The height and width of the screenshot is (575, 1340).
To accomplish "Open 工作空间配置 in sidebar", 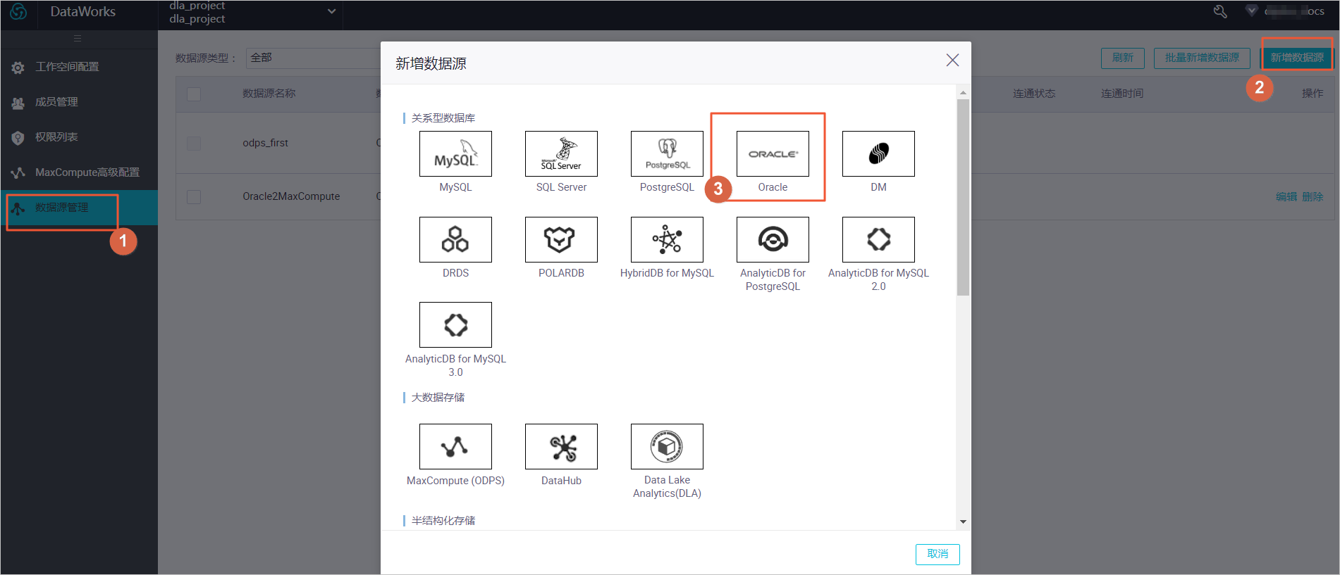I will point(79,67).
